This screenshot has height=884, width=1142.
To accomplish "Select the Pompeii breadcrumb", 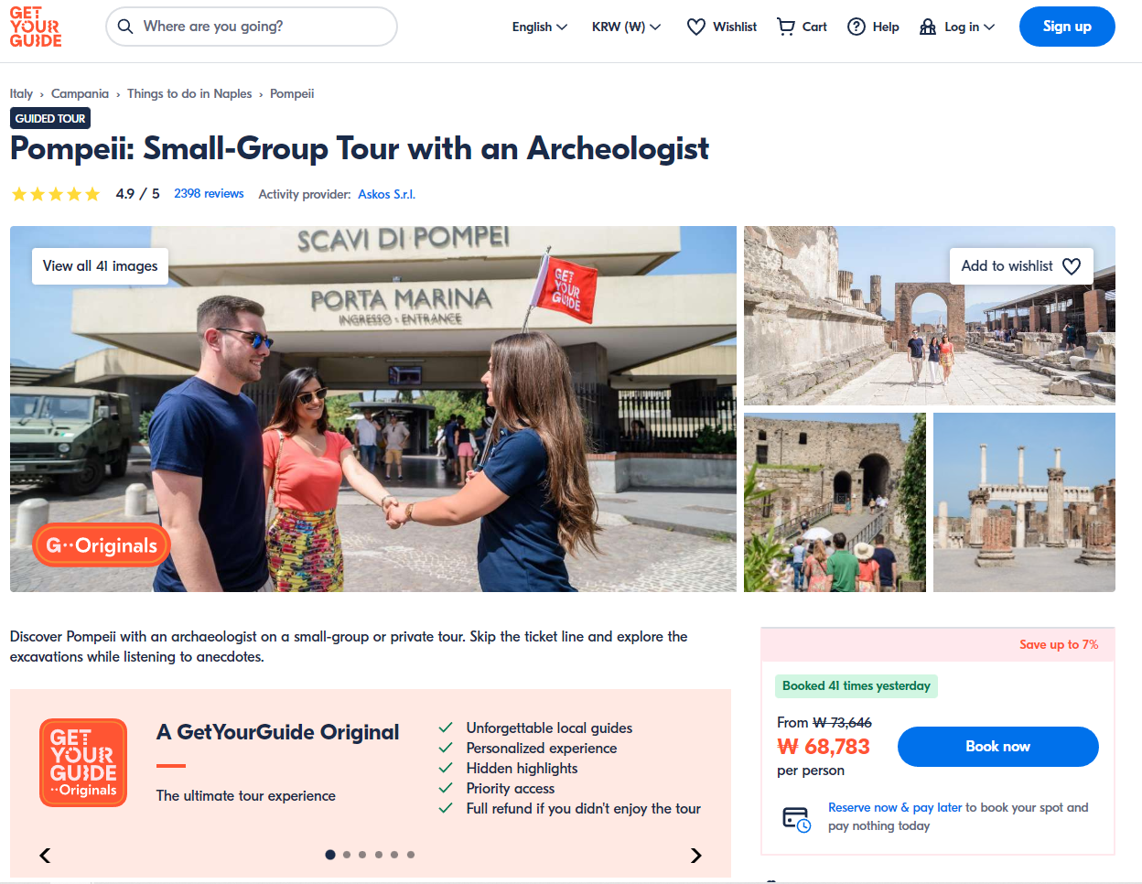I will [x=292, y=93].
